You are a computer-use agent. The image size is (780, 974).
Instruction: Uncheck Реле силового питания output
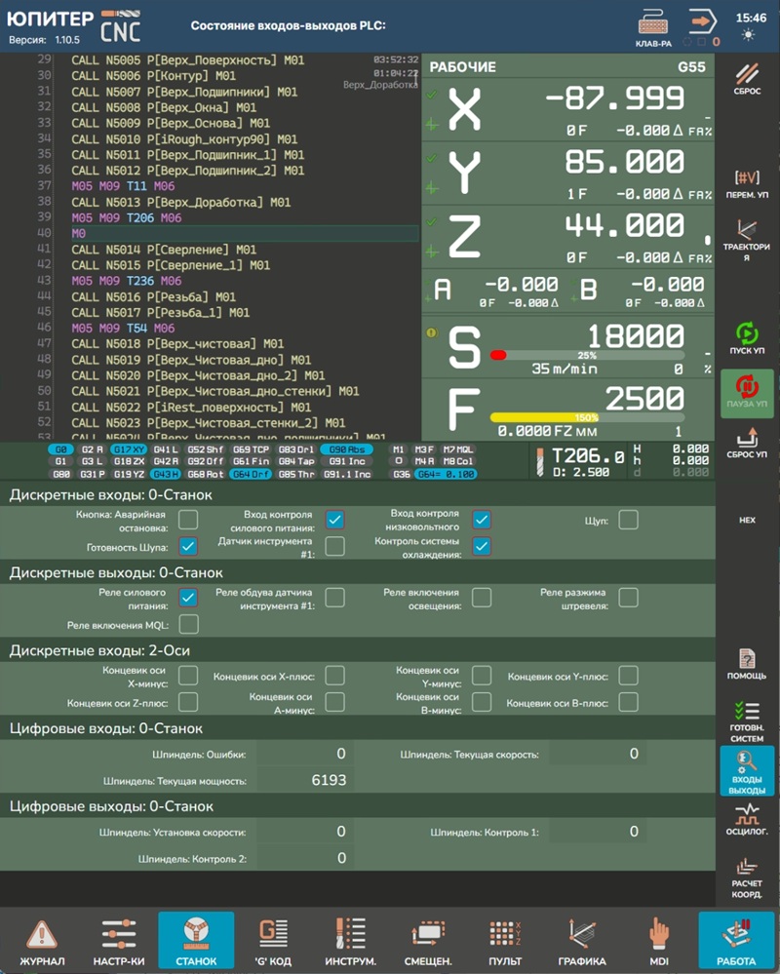[188, 597]
